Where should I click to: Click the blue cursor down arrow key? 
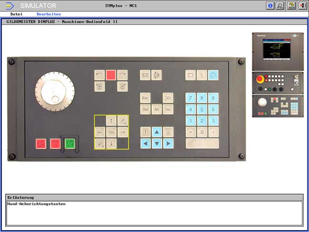pyautogui.click(x=157, y=144)
